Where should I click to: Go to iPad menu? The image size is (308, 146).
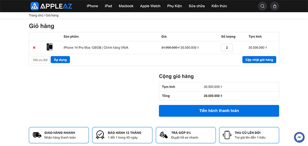(x=108, y=6)
